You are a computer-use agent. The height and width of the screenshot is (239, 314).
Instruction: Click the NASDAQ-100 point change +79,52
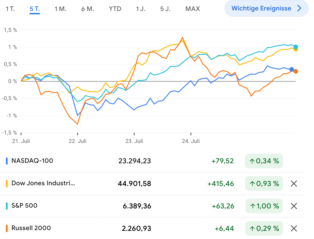click(223, 161)
